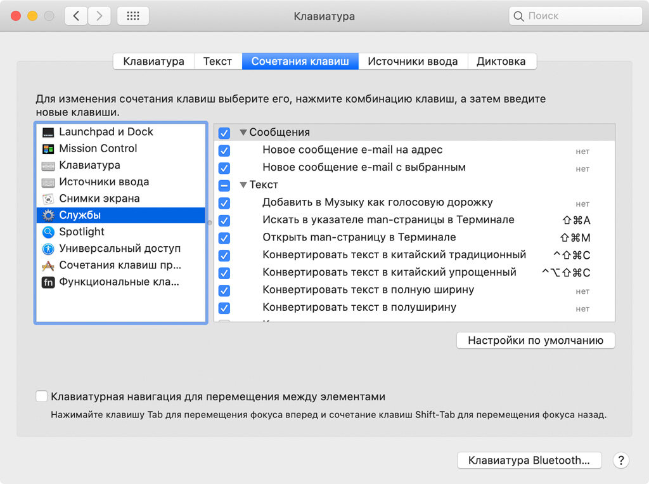Viewport: 649px width, 484px height.
Task: Click the divider handle between the lists
Action: pyautogui.click(x=210, y=223)
